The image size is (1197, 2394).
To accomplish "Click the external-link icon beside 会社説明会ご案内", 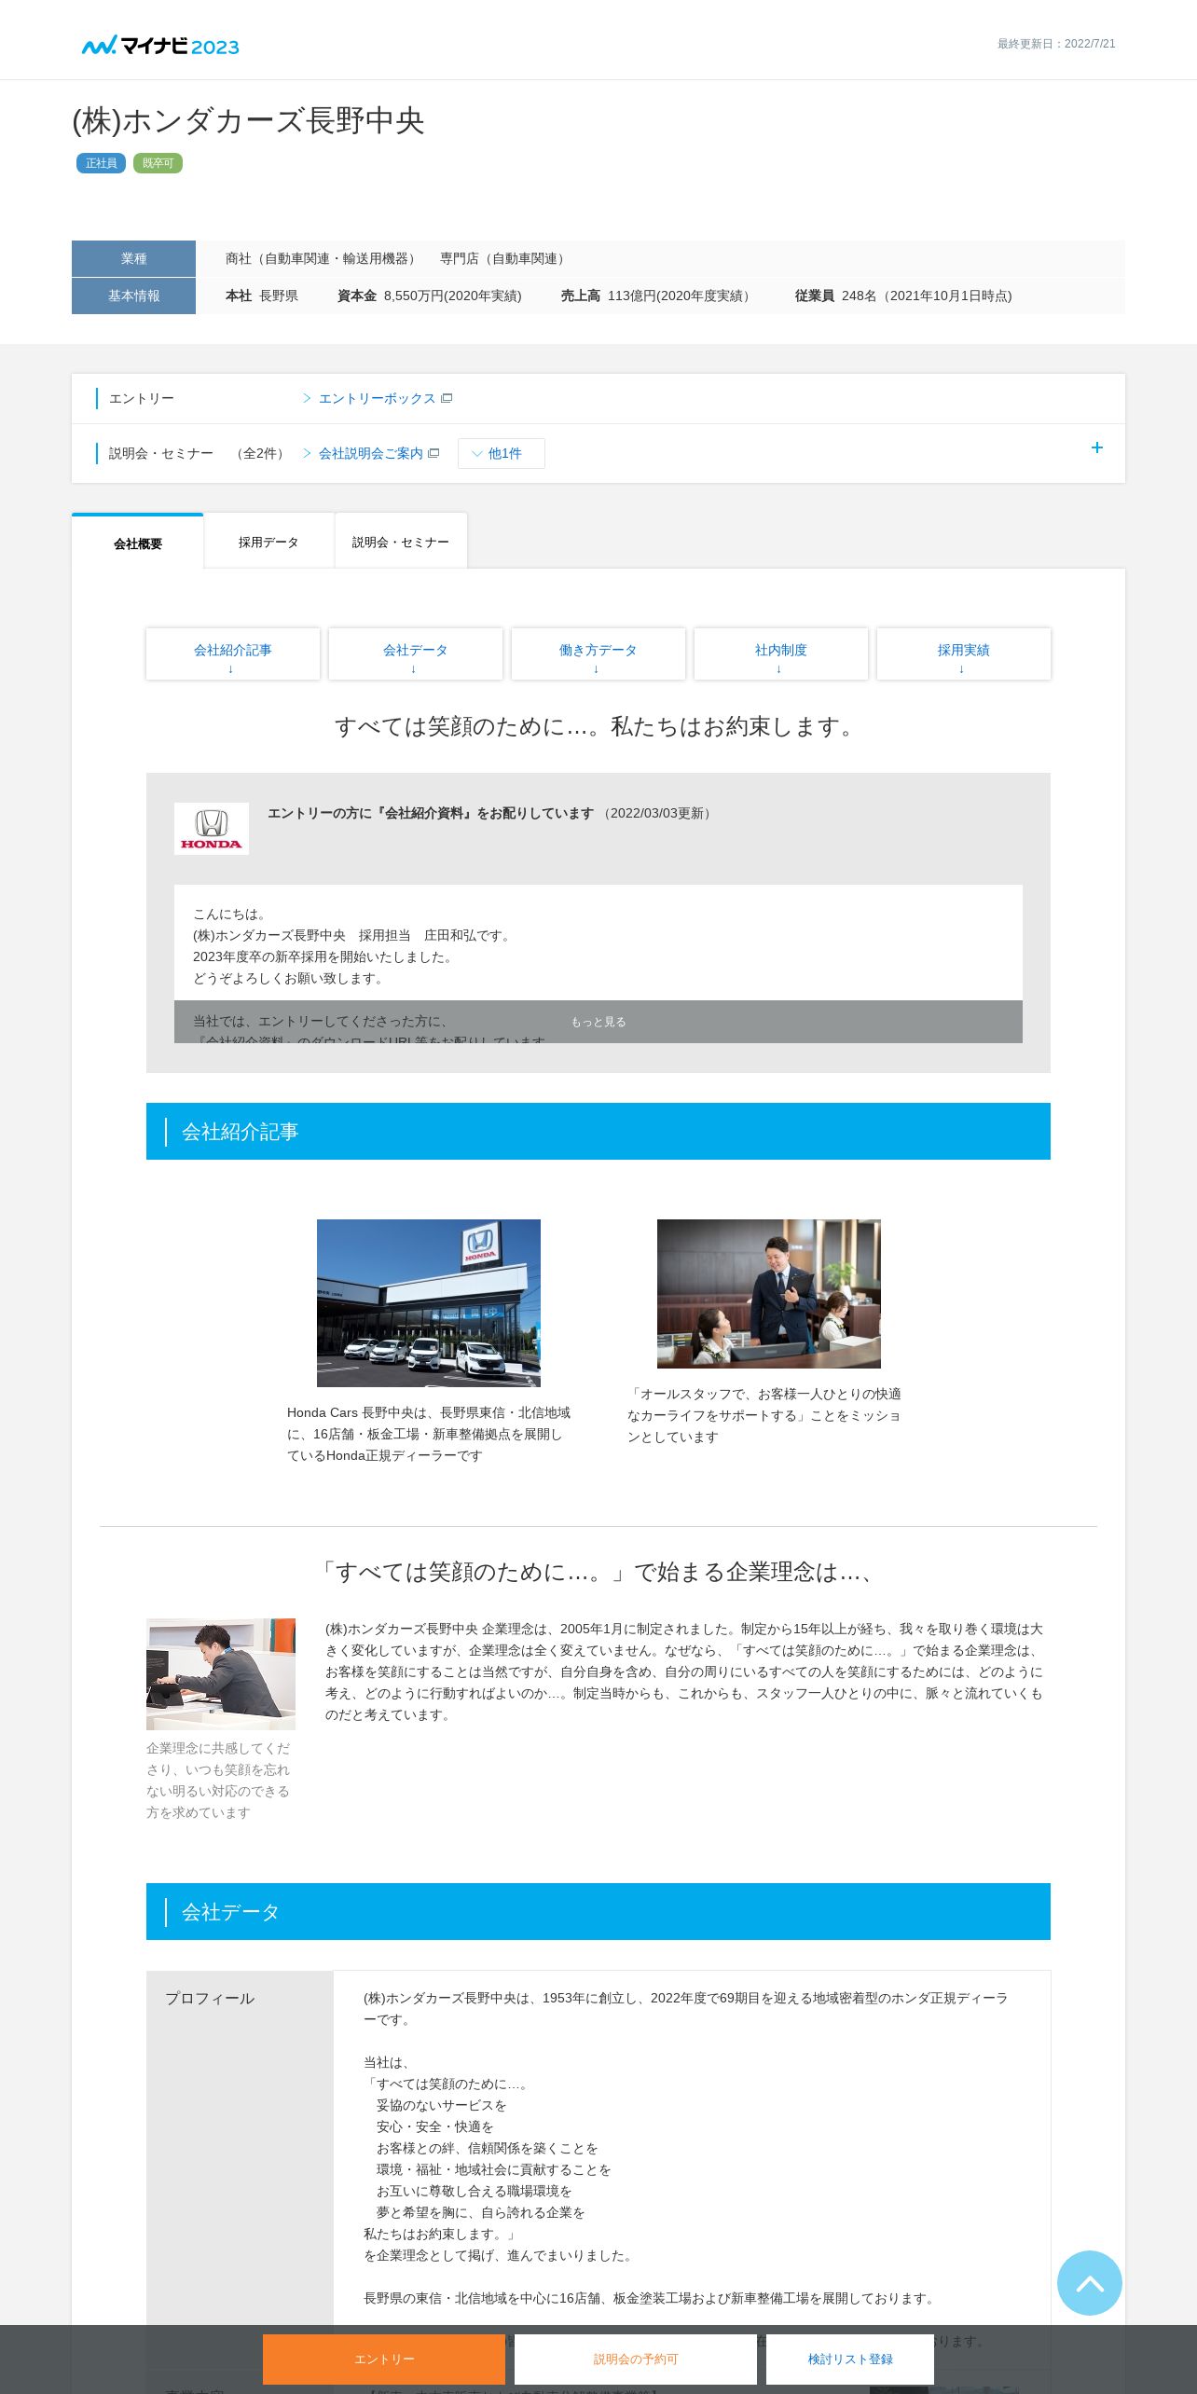I will (433, 453).
